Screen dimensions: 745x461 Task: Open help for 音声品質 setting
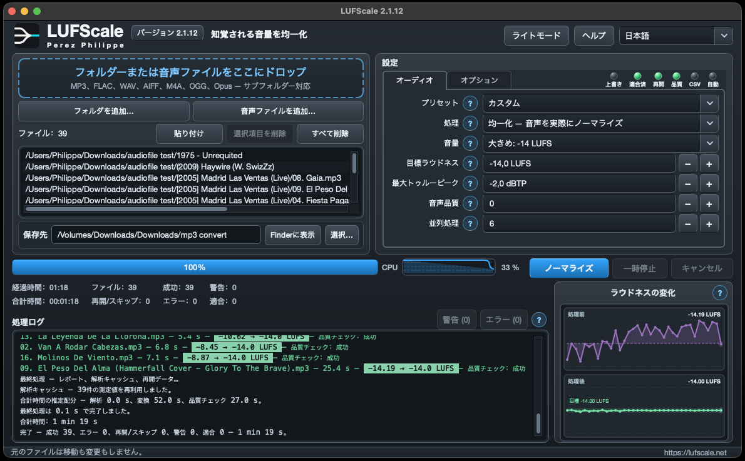(x=470, y=204)
